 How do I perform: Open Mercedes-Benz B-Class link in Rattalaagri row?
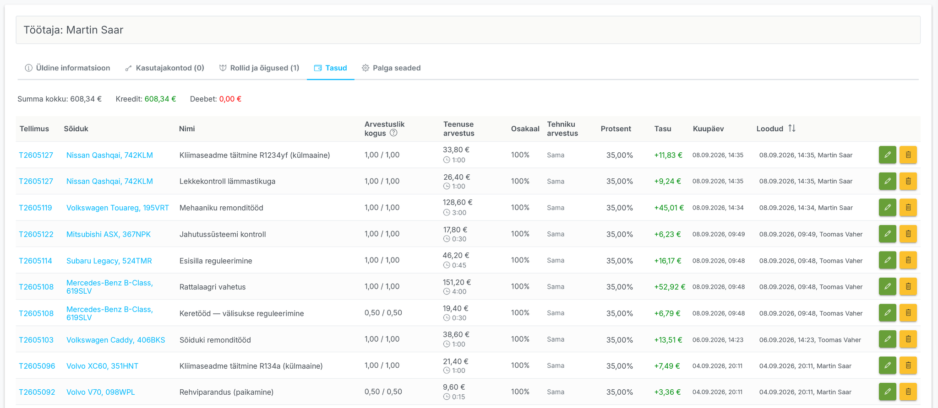109,287
